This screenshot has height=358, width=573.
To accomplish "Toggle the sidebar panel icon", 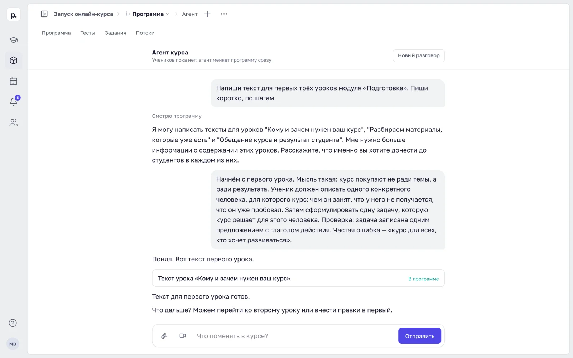I will [44, 14].
